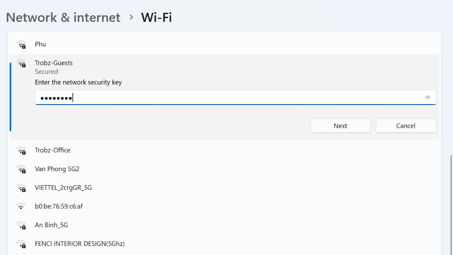Viewport: 453px width, 255px height.
Task: Select the Van Phong SG2 network
Action: (x=225, y=169)
